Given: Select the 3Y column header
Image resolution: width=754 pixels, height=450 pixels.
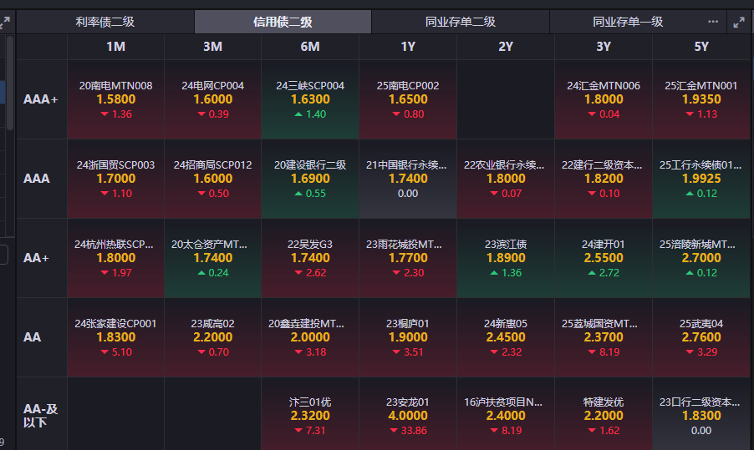Looking at the screenshot, I should point(604,47).
